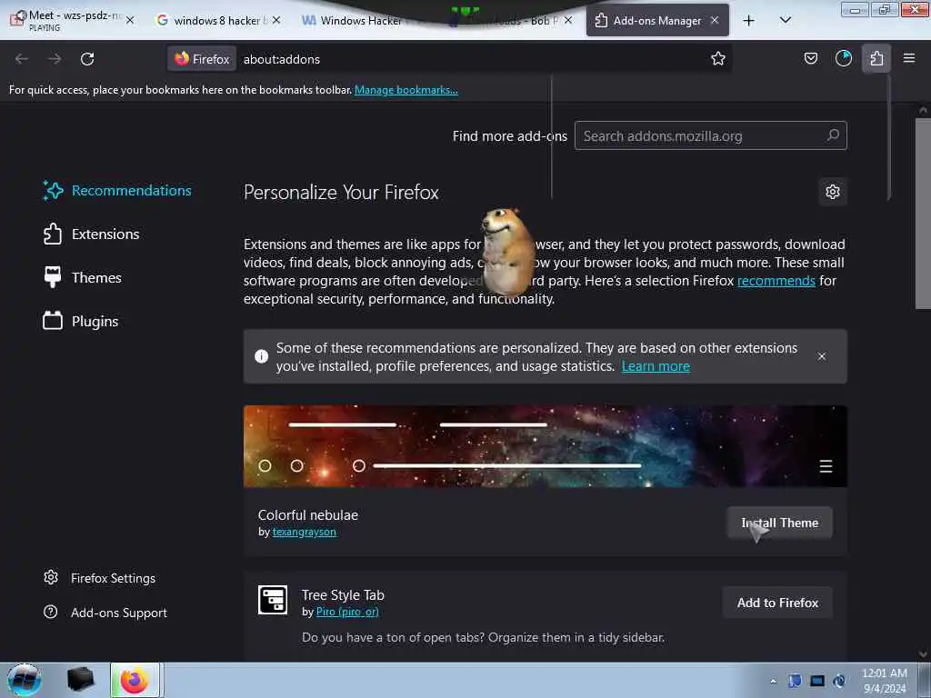This screenshot has height=698, width=931.
Task: Close the Meet tab
Action: click(130, 20)
